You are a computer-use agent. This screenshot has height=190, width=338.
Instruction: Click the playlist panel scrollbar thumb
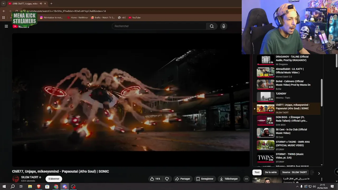click(322, 92)
